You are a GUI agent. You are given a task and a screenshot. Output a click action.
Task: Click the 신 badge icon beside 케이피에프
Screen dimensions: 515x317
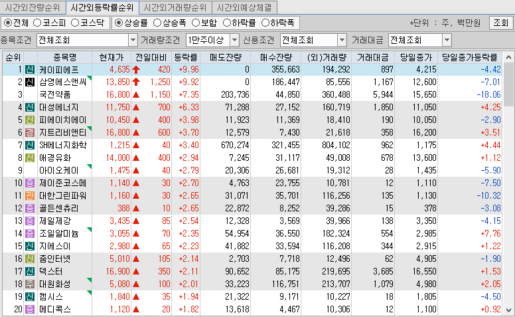pyautogui.click(x=30, y=70)
